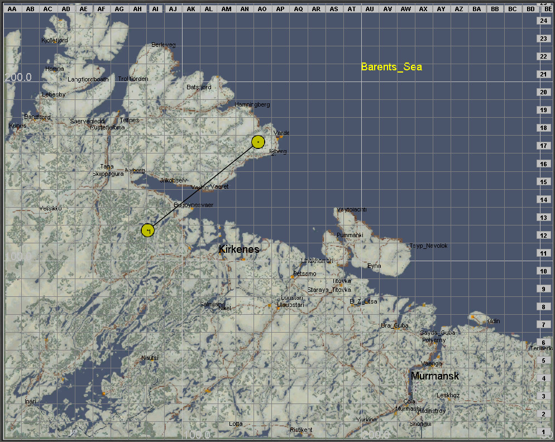This screenshot has height=442, width=555.
Task: Click the Saervegieddi label
Action: coord(88,121)
